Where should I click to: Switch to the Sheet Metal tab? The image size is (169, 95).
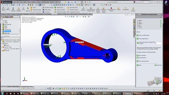pyautogui.click(x=20, y=14)
